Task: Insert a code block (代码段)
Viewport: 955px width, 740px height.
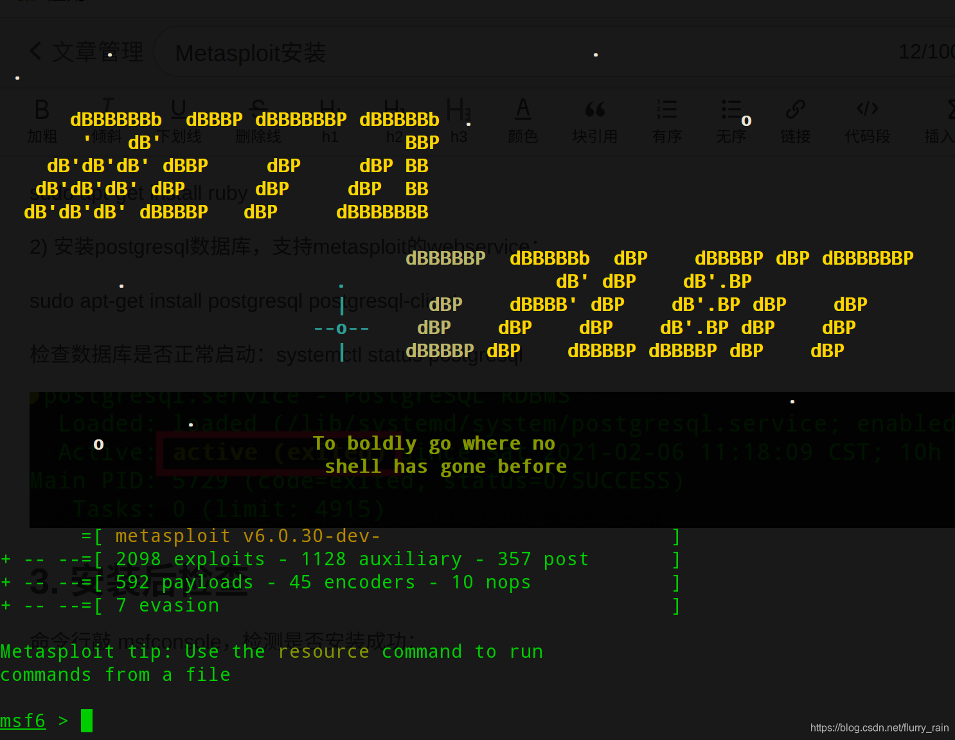Action: (x=868, y=120)
